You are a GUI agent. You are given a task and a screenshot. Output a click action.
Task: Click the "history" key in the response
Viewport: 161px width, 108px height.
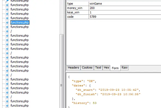click(80, 103)
